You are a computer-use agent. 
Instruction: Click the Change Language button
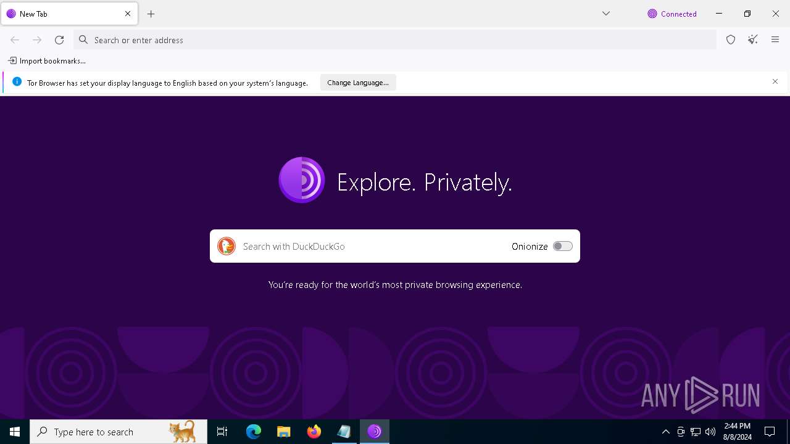click(x=358, y=83)
